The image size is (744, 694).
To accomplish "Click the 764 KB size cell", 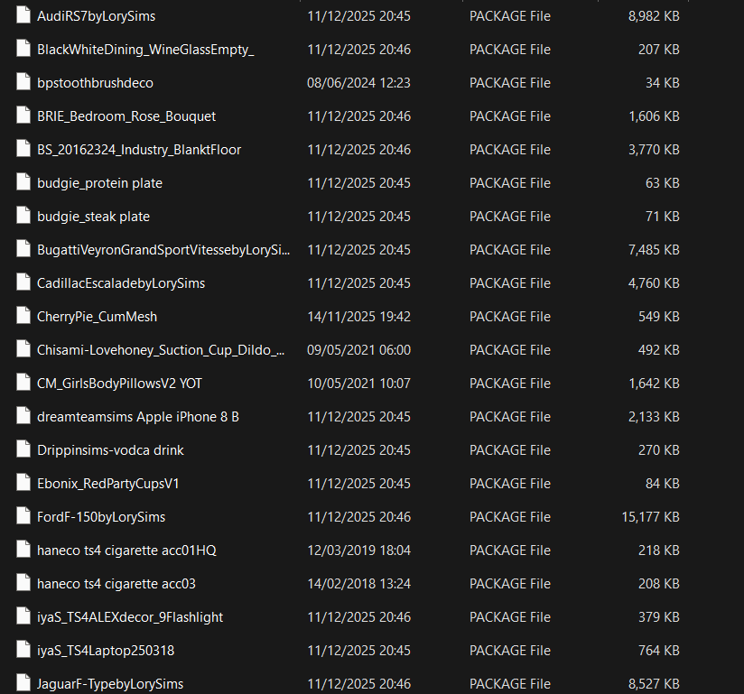I will pos(659,651).
